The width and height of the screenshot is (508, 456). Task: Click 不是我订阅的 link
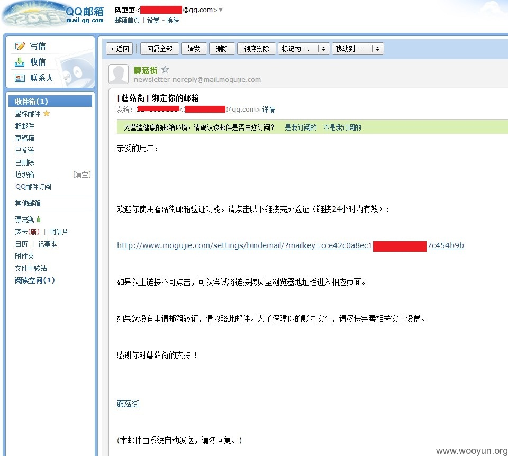[342, 127]
